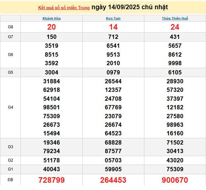Select Khánh Hòa special prize 728799
Screen dimensions: 206x190
tap(51, 180)
